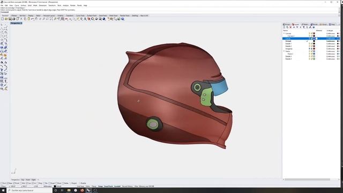Toggle the Disable osnap checkbox

[x=80, y=183]
